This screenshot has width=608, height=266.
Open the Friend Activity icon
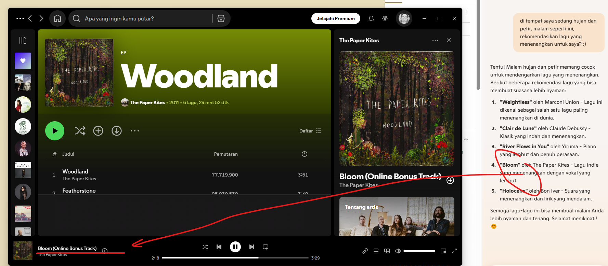pos(385,18)
